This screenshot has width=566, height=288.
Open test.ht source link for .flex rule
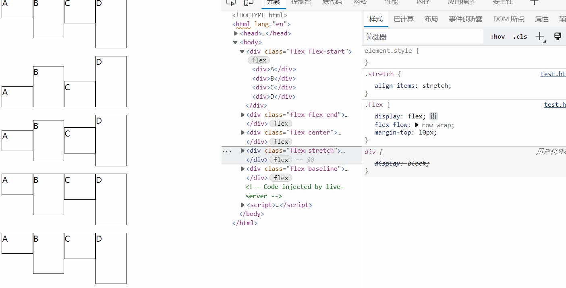(555, 105)
